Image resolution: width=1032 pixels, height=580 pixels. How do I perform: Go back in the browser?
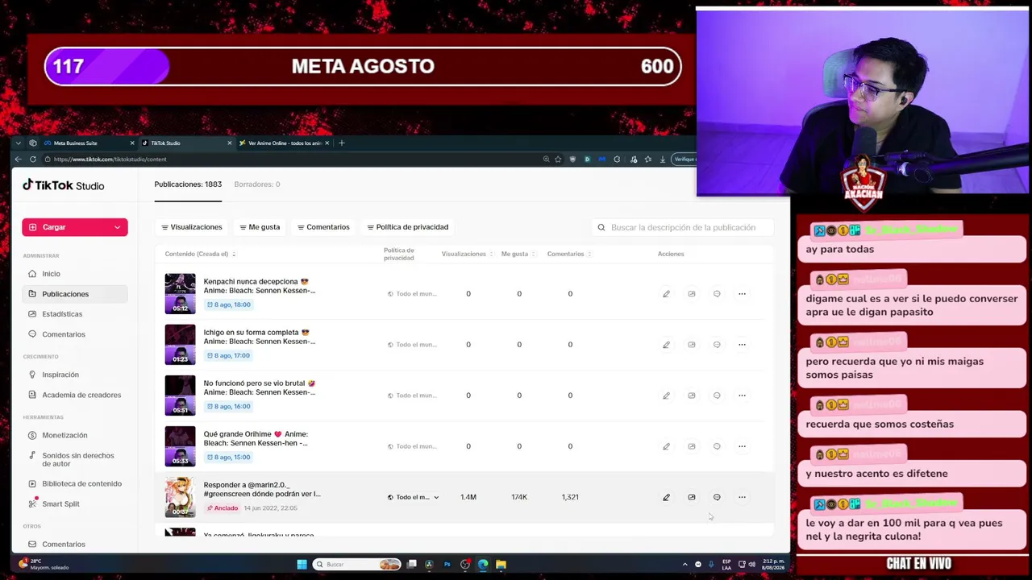pyautogui.click(x=18, y=159)
